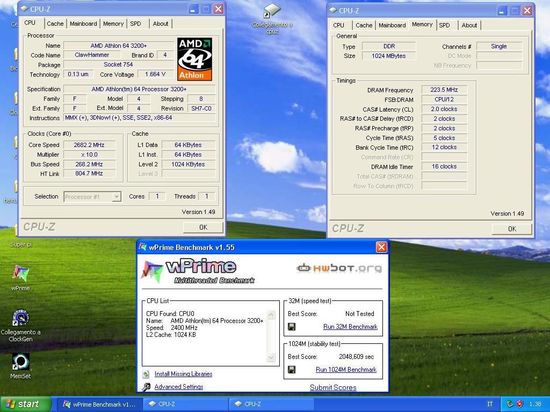Click the FSB:DRAM CPU/12 value
This screenshot has height=412, width=550.
click(444, 99)
